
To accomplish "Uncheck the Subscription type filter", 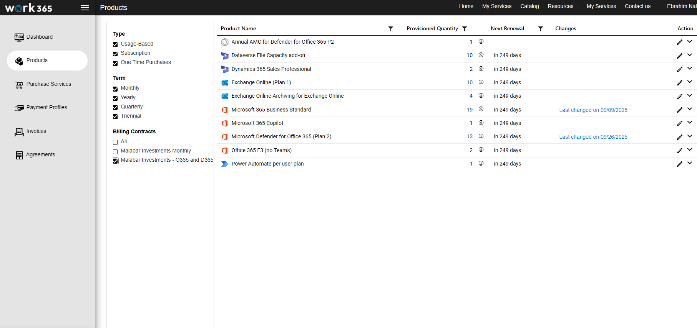I will [115, 54].
